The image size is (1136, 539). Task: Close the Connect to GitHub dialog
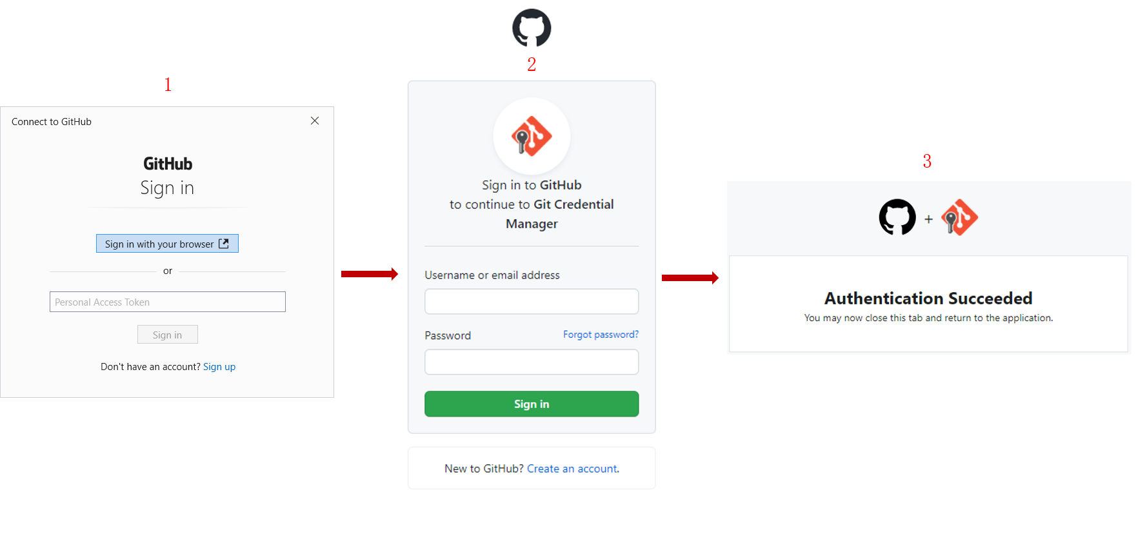tap(314, 121)
